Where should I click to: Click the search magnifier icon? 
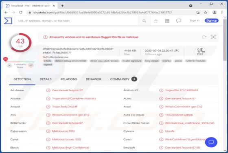pyautogui.click(x=144, y=21)
